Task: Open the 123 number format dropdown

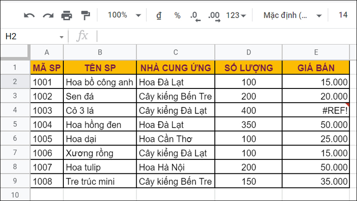Action: pos(236,16)
